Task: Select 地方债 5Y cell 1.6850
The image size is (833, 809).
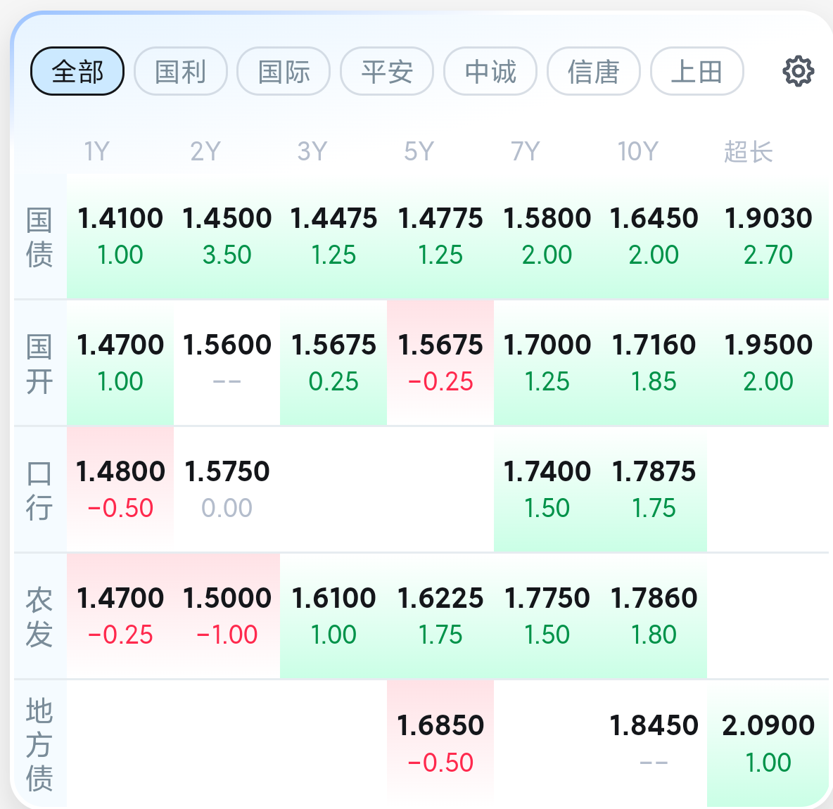Action: click(440, 744)
